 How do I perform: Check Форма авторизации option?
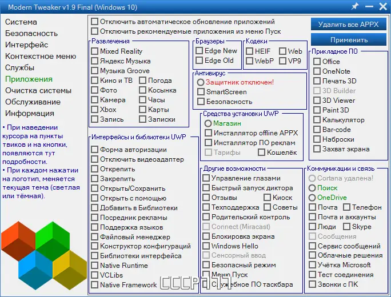tap(94, 150)
